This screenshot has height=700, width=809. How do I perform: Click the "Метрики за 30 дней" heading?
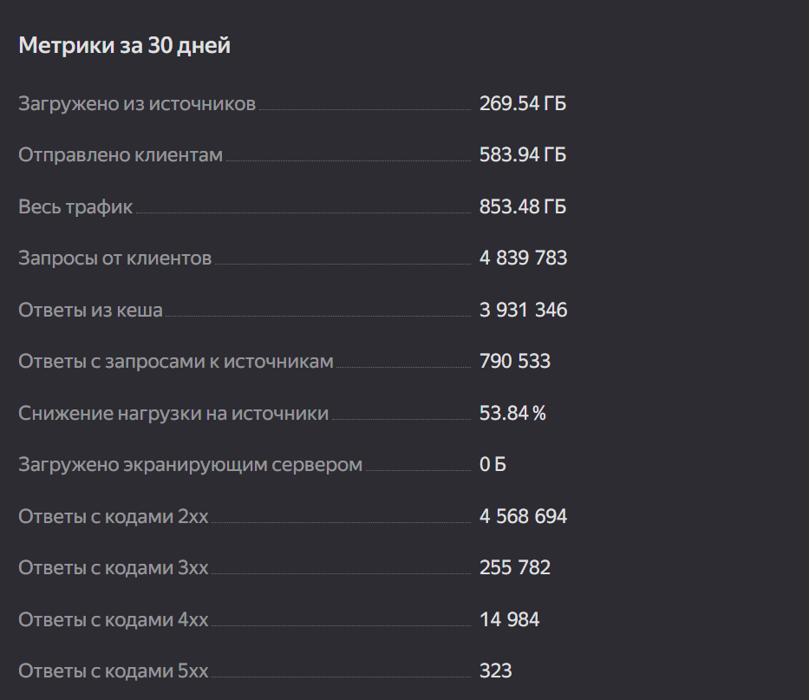[124, 46]
